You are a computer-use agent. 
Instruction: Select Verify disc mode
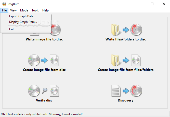coord(44,100)
